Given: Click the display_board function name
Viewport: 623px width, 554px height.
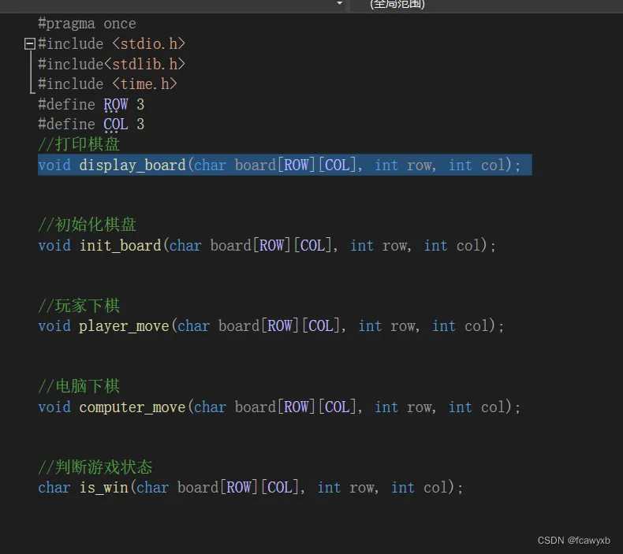Looking at the screenshot, I should pyautogui.click(x=132, y=165).
